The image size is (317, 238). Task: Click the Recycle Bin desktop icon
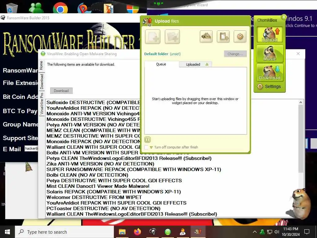(x=12, y=8)
